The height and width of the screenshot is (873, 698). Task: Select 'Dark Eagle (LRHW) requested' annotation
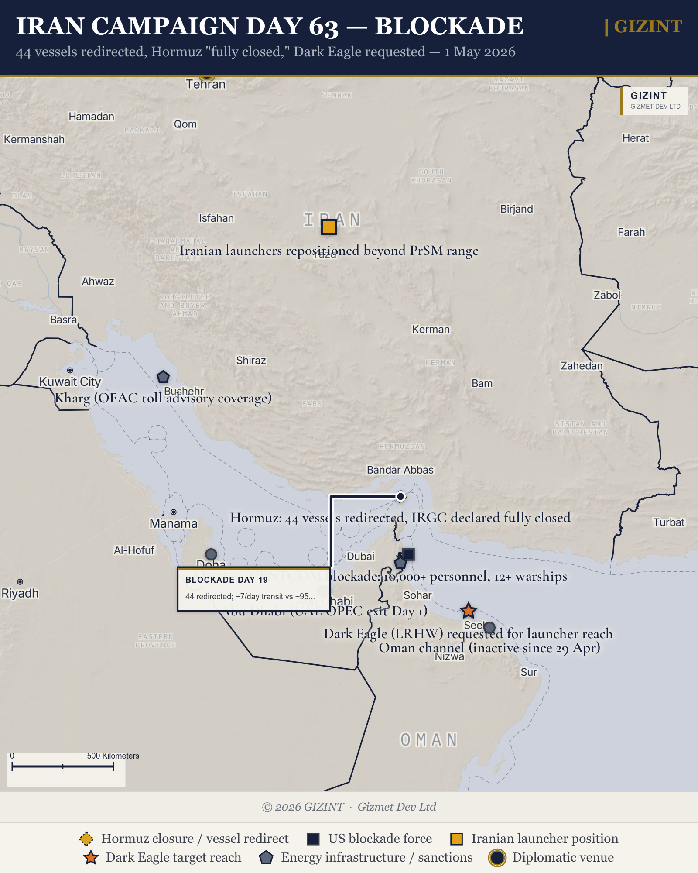click(x=468, y=634)
